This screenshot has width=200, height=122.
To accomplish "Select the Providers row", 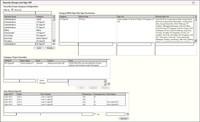I will pyautogui.click(x=28, y=41).
